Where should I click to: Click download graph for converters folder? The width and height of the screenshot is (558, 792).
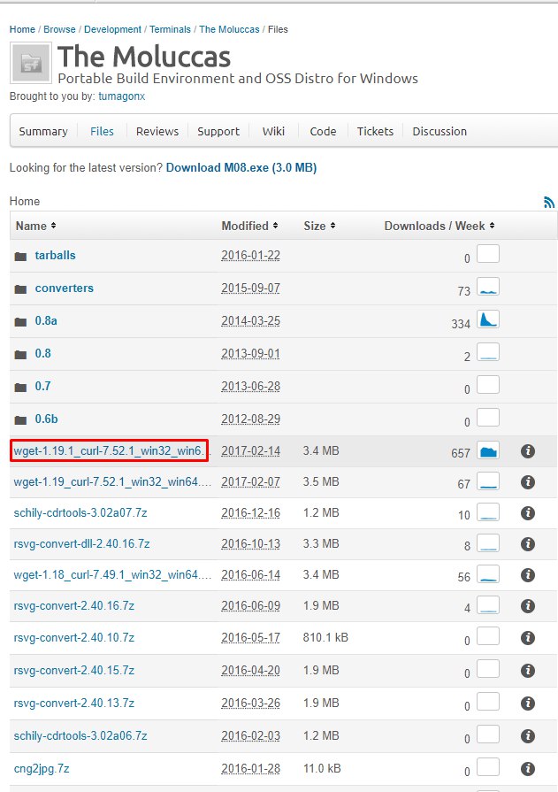tap(488, 287)
